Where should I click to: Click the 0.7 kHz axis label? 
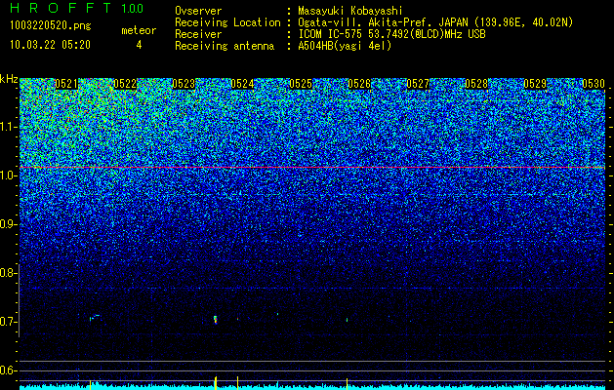[8, 322]
